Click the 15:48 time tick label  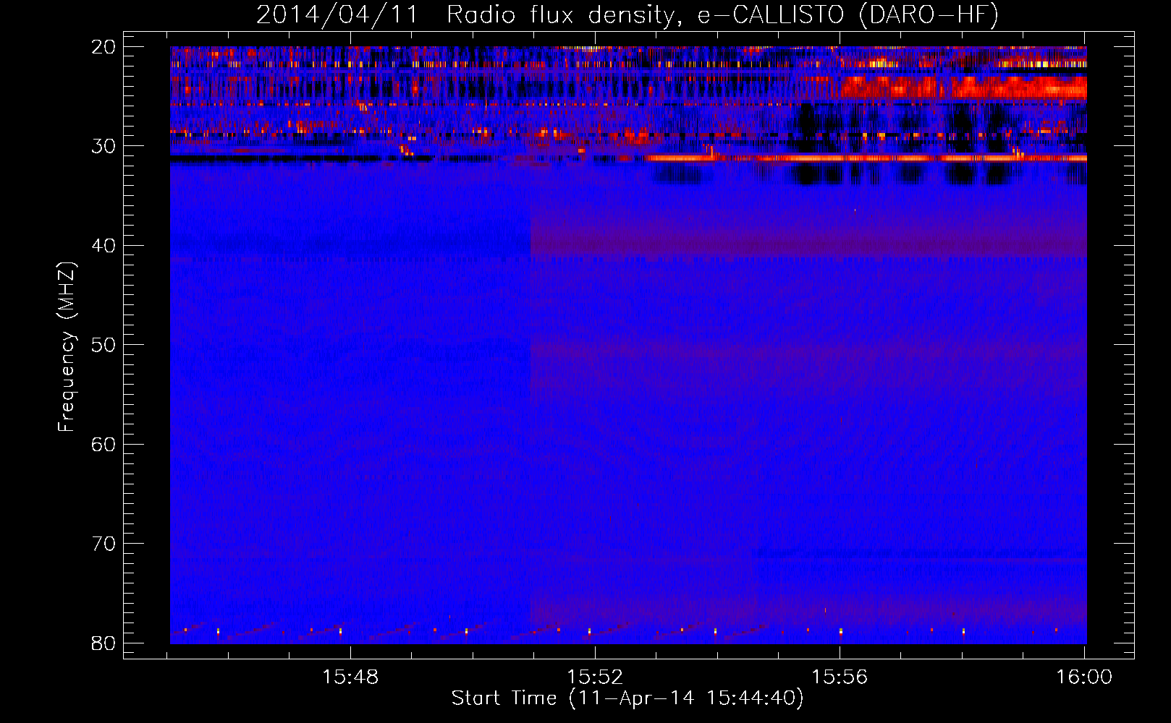[350, 677]
